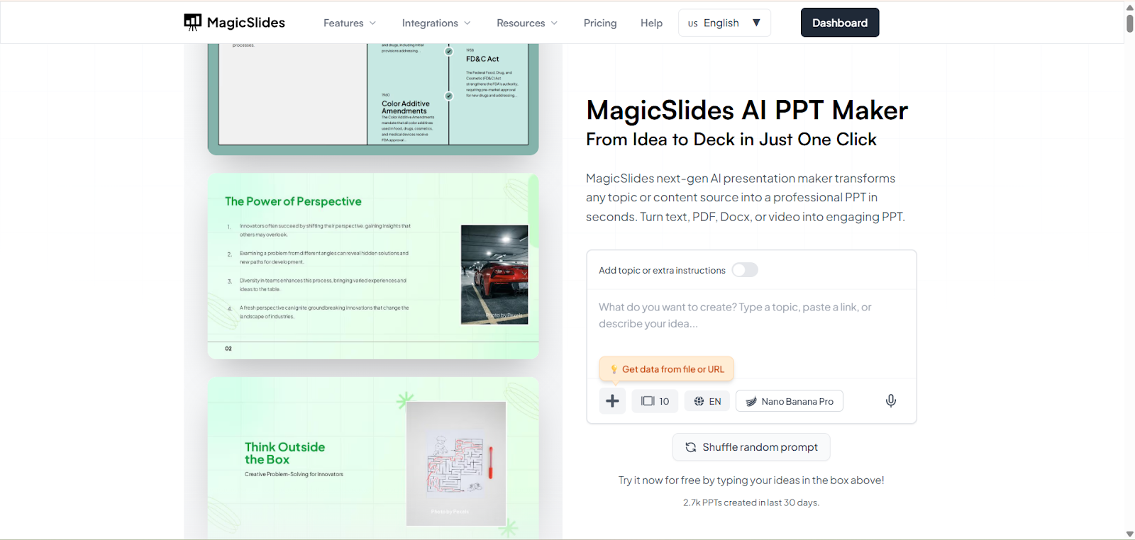Open the English language selector
Screen dimensions: 1135x540
point(724,23)
